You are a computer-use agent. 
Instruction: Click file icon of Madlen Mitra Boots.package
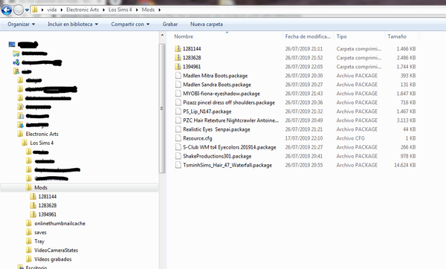178,76
